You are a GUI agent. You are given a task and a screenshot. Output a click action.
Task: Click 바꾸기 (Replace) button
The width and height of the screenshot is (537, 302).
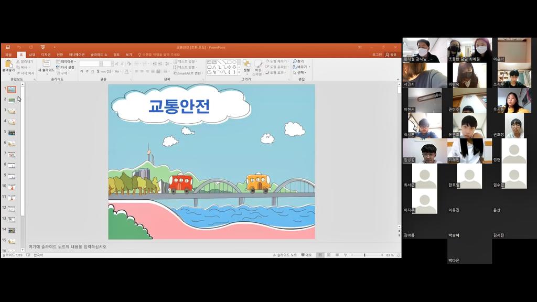click(300, 67)
